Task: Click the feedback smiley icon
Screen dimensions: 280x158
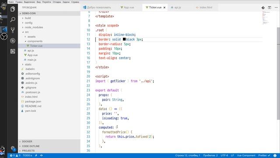Action: (275, 155)
